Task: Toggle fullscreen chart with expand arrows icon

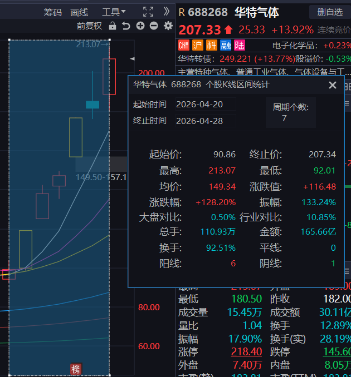Action: click(148, 12)
